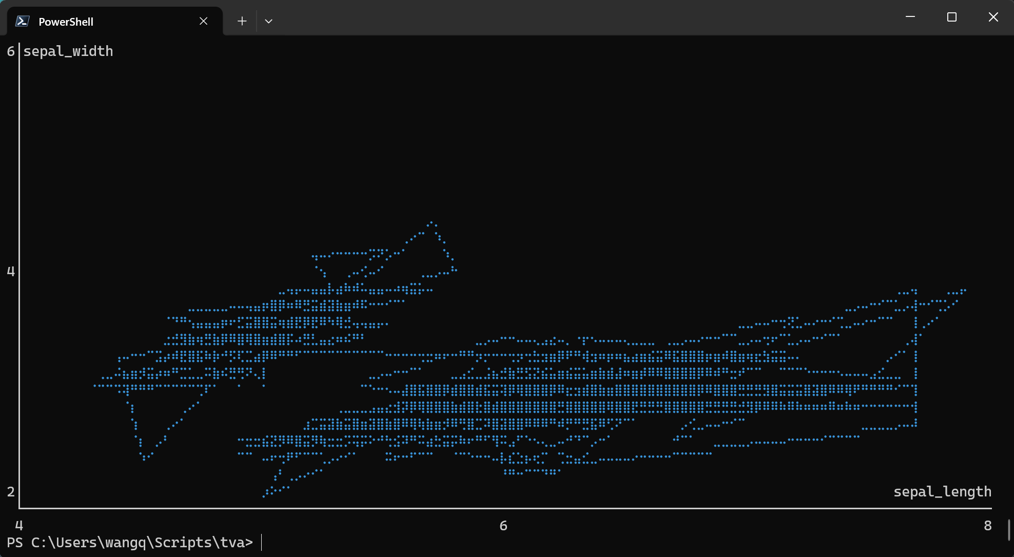Click the blinking cursor after the prompt
The width and height of the screenshot is (1014, 557).
pyautogui.click(x=262, y=542)
